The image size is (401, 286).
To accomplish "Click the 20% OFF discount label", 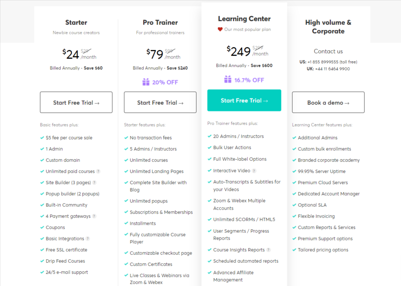I will [165, 82].
